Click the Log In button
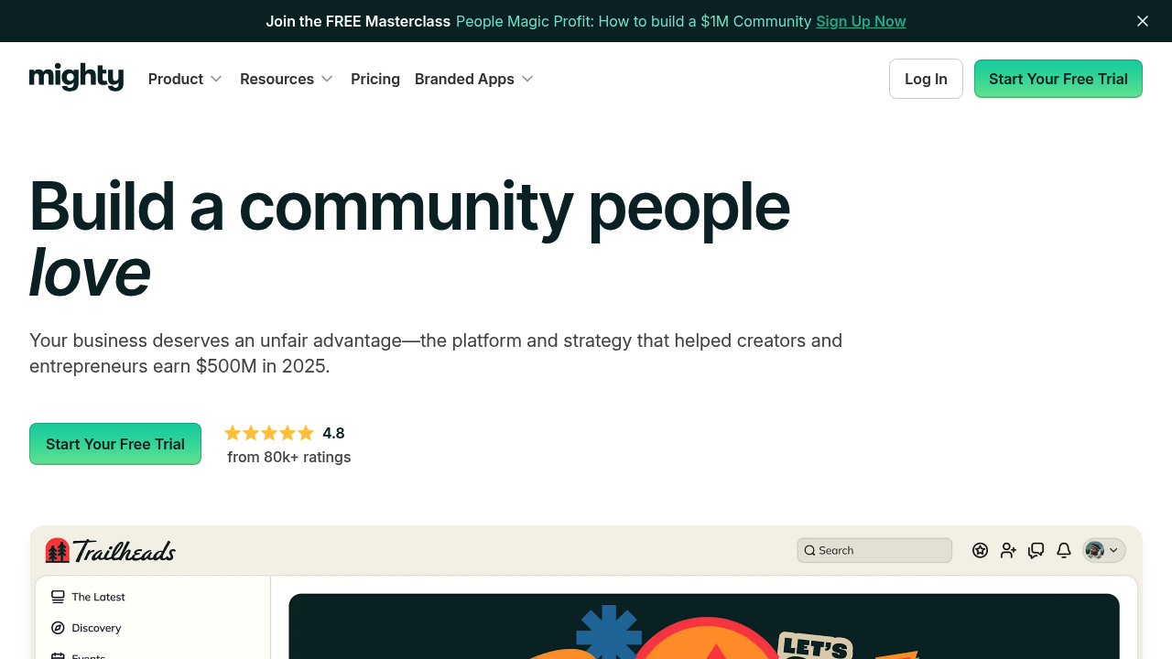This screenshot has width=1172, height=659. pos(926,79)
